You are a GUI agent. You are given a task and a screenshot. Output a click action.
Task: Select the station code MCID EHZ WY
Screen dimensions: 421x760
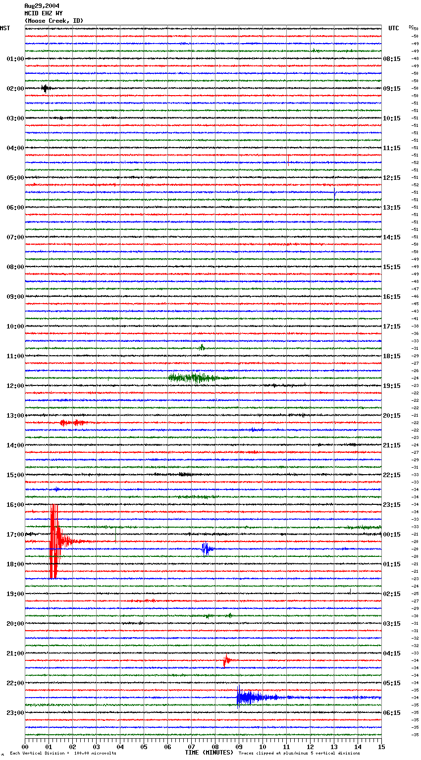click(44, 13)
